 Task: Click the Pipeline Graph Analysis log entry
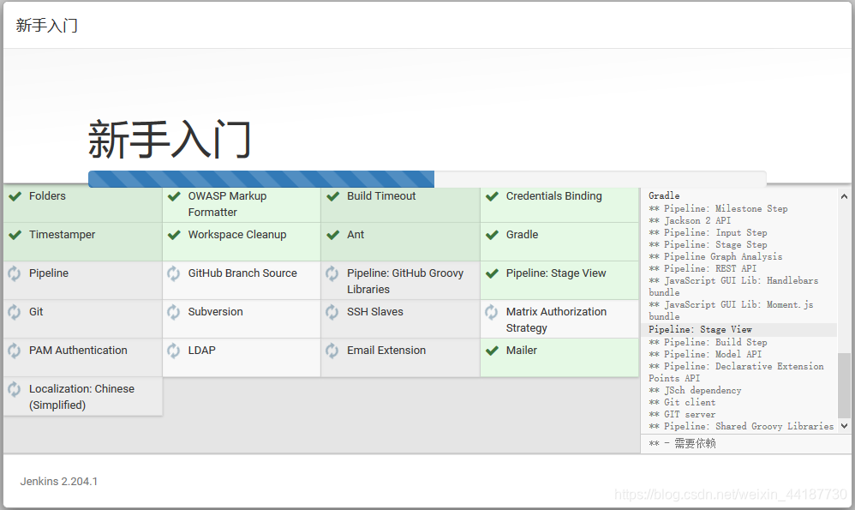pos(715,256)
